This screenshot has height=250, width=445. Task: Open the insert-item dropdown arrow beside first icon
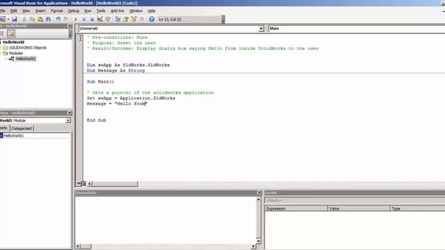tap(8, 19)
